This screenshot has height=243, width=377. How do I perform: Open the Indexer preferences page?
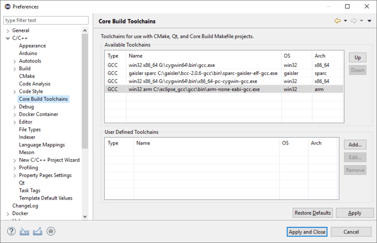pos(27,137)
